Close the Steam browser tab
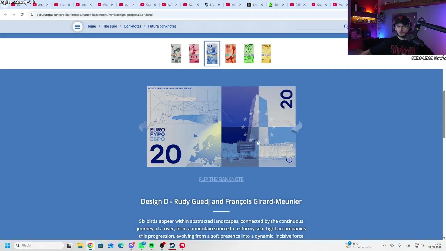This screenshot has width=446, height=251. [x=218, y=5]
